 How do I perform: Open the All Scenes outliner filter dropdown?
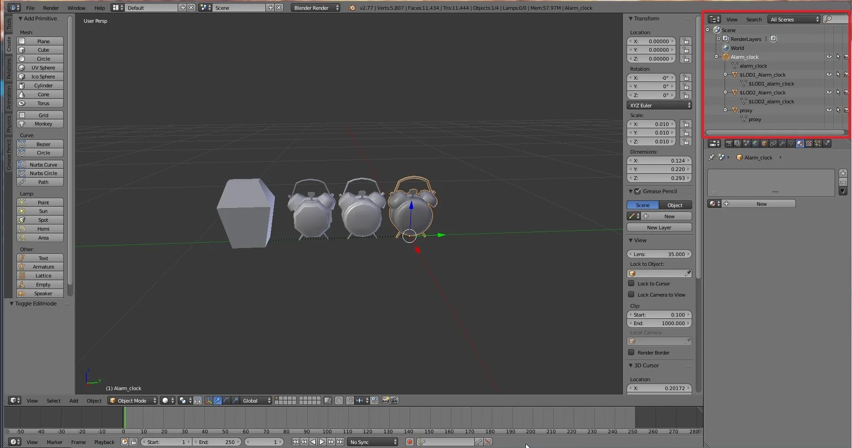pos(794,19)
